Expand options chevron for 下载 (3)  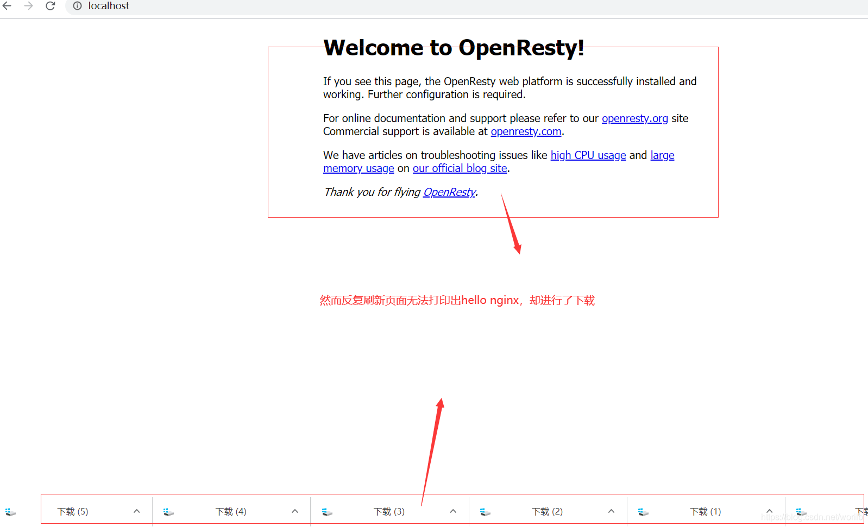point(453,511)
